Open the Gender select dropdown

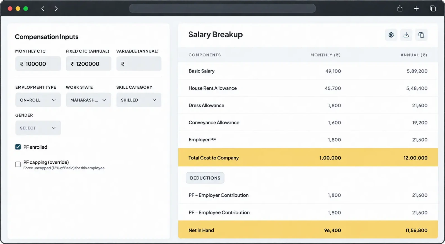coord(38,128)
